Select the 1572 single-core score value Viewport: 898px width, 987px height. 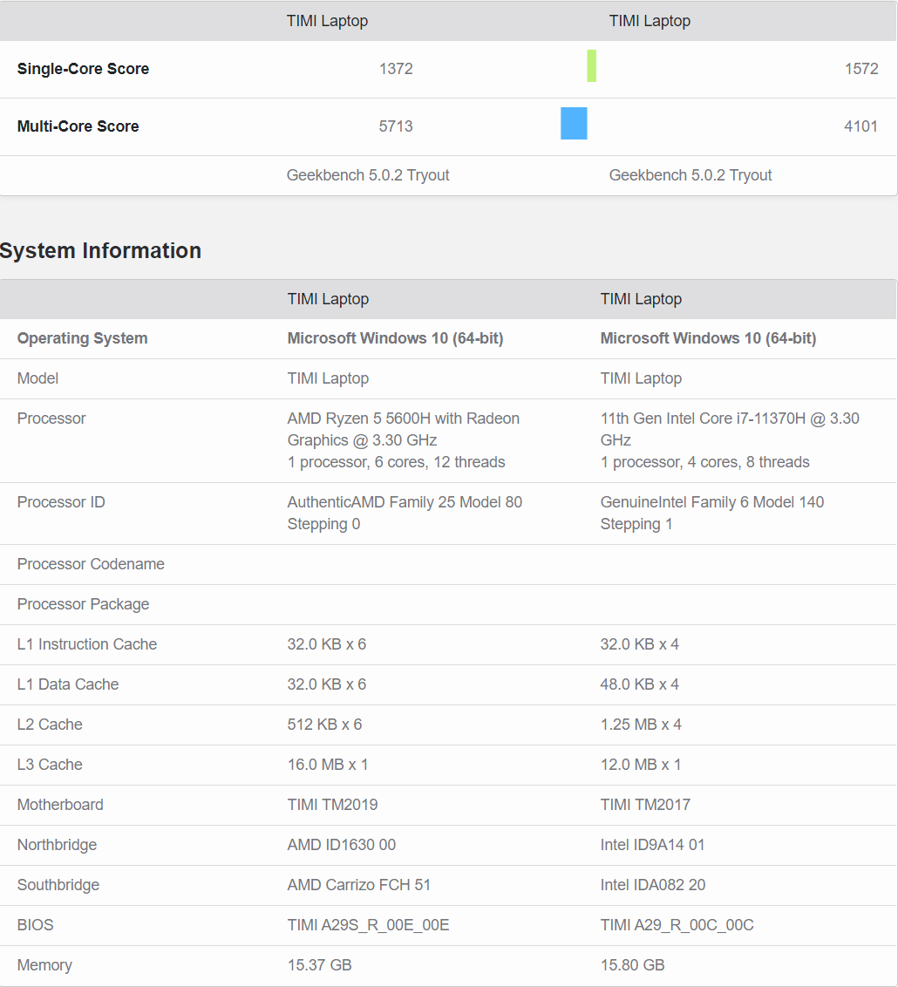[x=861, y=69]
